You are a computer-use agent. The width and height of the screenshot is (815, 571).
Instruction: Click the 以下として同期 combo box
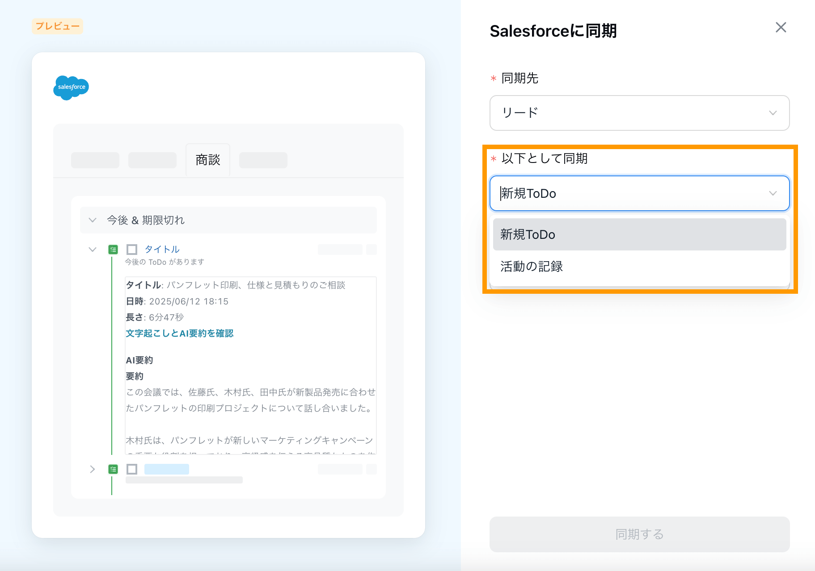(639, 193)
